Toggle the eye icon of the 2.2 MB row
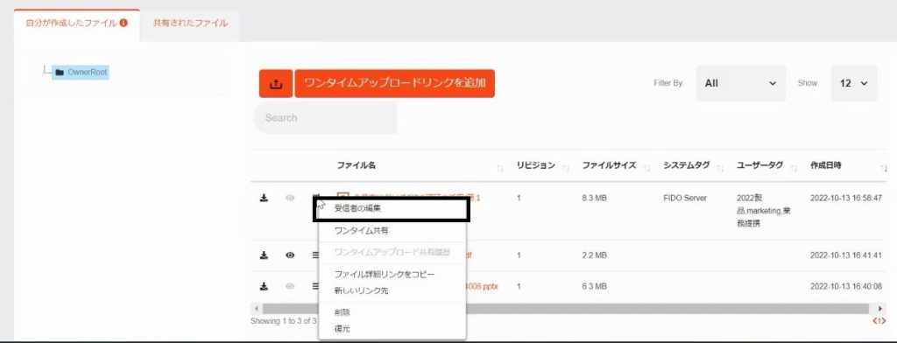 [290, 255]
